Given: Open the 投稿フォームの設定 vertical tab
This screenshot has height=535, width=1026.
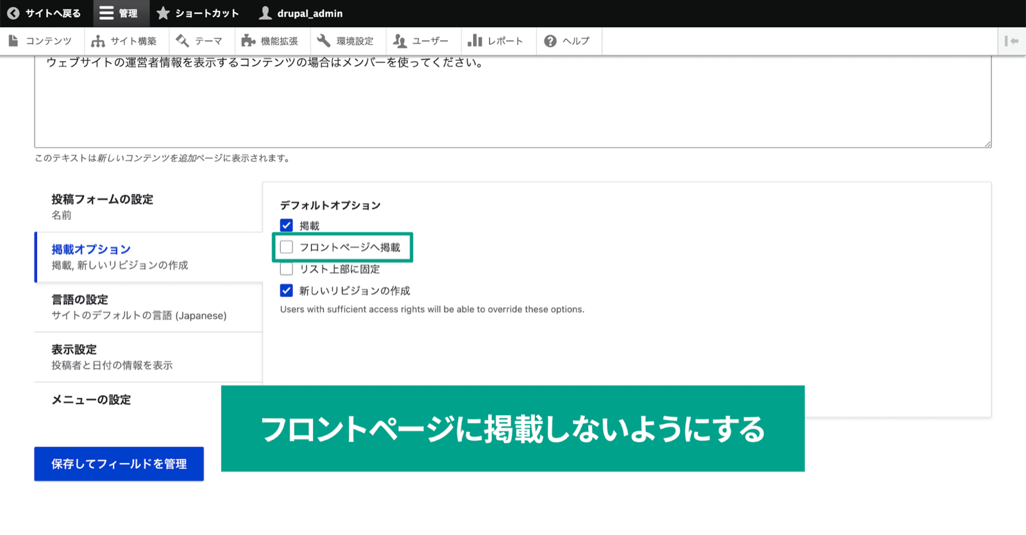Looking at the screenshot, I should coord(149,207).
